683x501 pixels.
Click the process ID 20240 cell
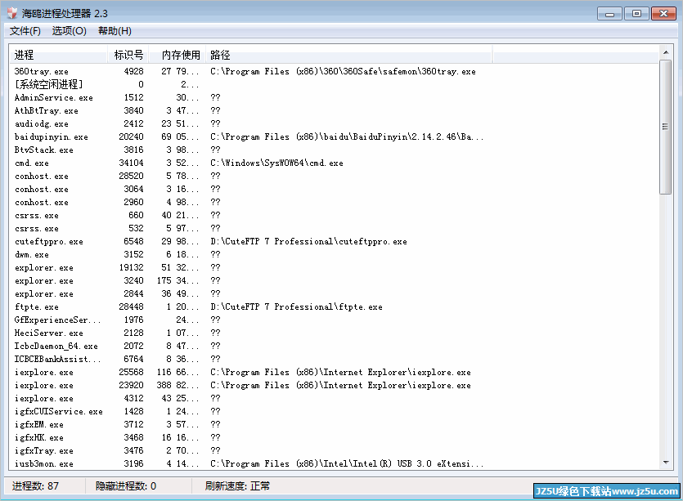[x=131, y=136]
